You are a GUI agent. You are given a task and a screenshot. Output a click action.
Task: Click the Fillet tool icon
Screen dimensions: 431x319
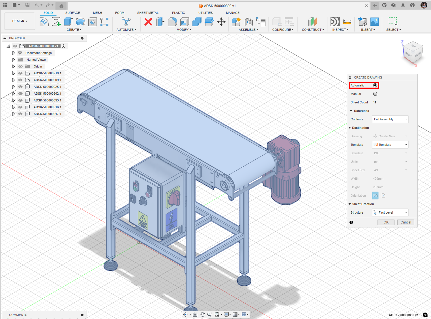pos(172,22)
